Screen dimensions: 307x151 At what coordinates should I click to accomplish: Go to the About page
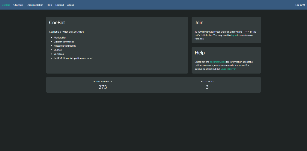pos(70,5)
